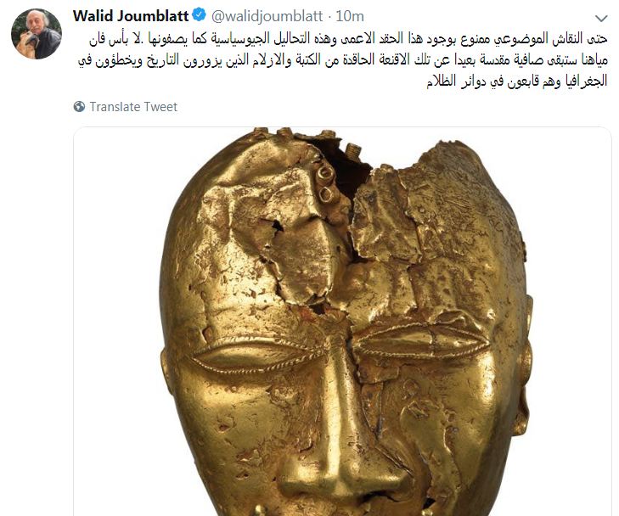Open the golden mask image
This screenshot has height=516, width=619.
(342, 322)
